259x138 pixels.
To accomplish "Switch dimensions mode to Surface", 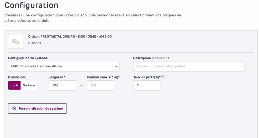I will pos(29,85).
